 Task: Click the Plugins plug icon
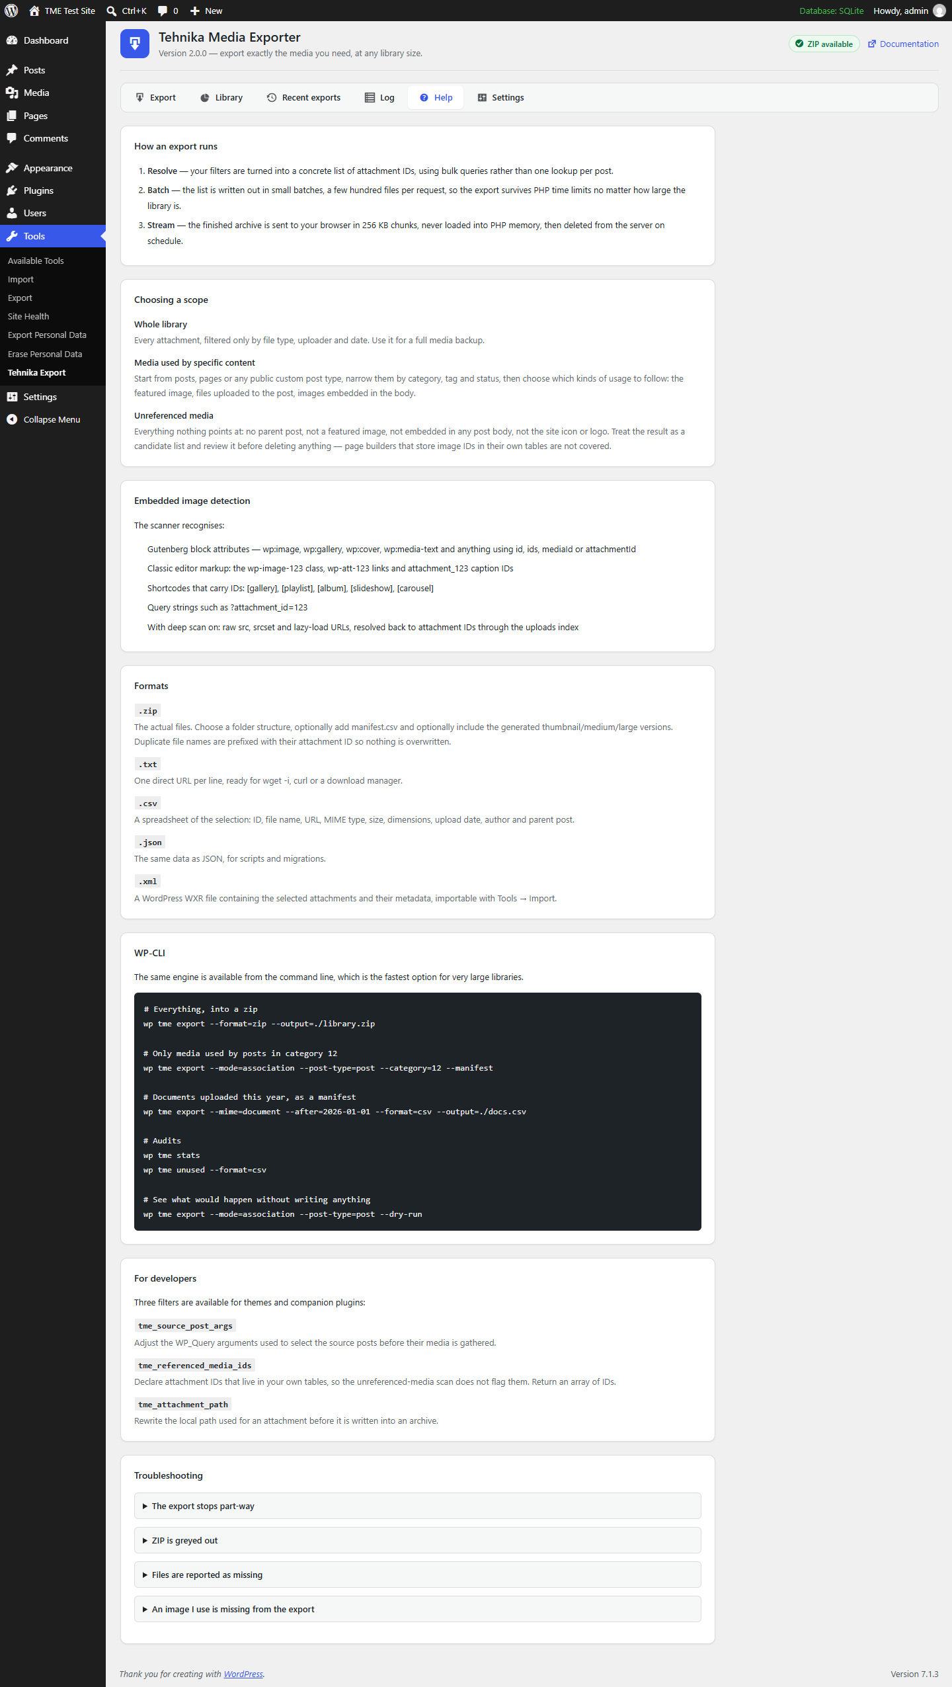(x=12, y=190)
